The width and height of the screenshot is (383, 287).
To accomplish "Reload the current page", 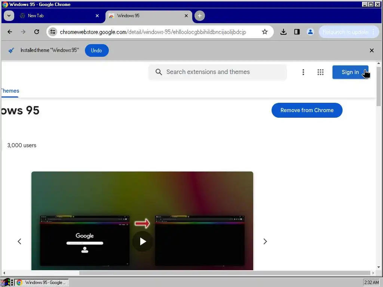I will pos(37,32).
